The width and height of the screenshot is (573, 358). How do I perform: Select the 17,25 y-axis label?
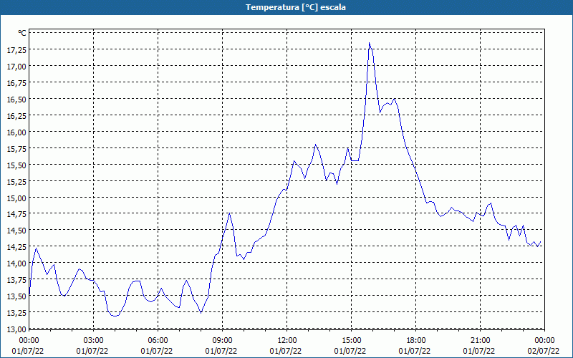click(x=16, y=50)
